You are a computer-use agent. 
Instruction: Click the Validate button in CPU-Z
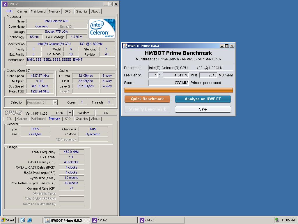(x=84, y=113)
